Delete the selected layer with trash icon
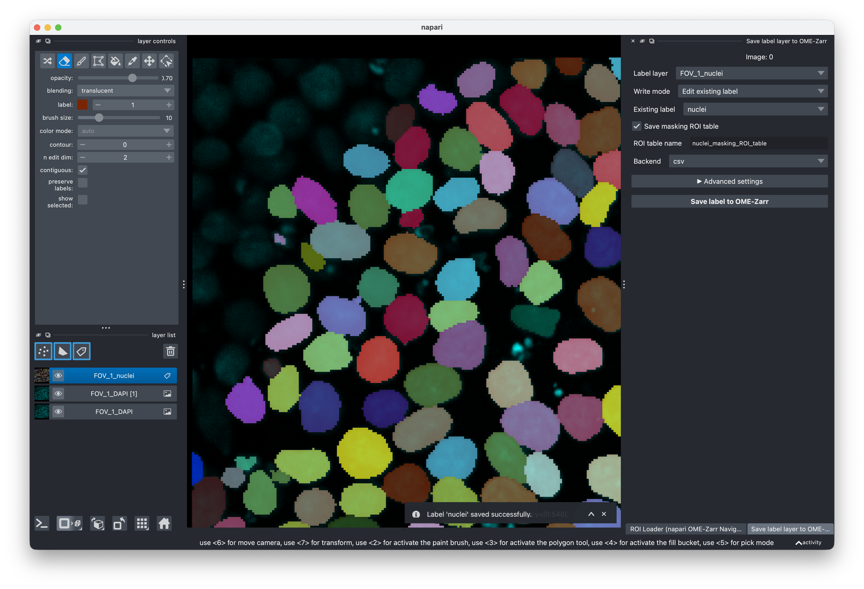Image resolution: width=864 pixels, height=589 pixels. 171,351
